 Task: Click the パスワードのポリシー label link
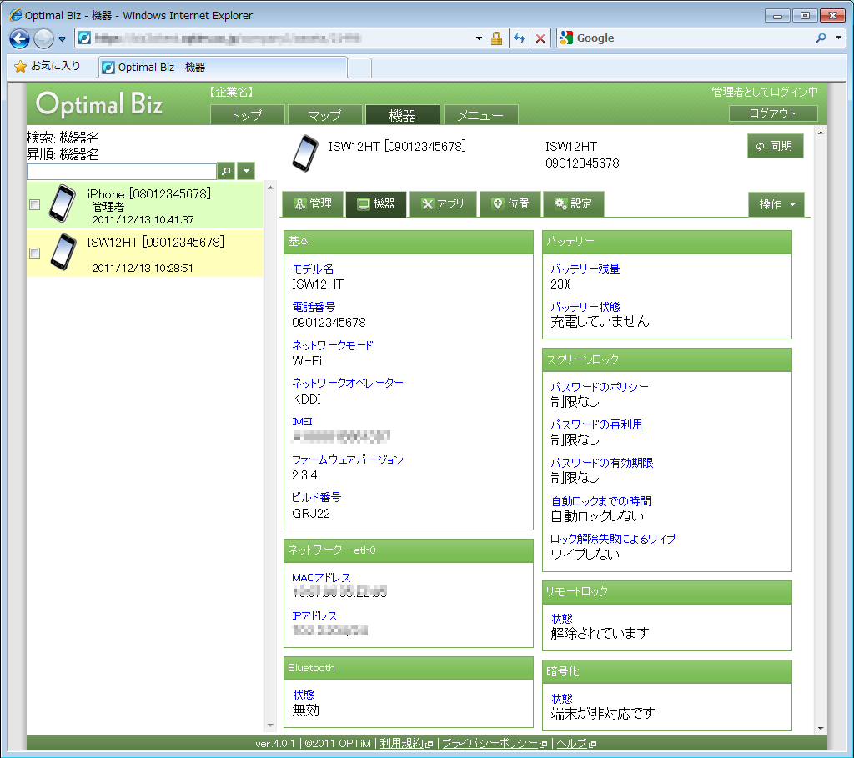(600, 387)
